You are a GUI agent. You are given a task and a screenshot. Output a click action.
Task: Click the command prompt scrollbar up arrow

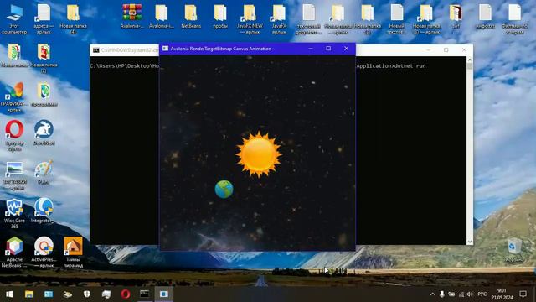click(x=470, y=60)
